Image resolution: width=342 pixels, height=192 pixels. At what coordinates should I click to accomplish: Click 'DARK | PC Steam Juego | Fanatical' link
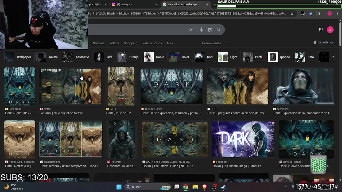click(237, 166)
